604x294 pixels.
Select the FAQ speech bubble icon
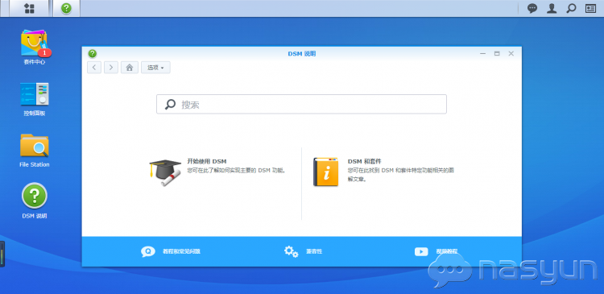click(148, 251)
